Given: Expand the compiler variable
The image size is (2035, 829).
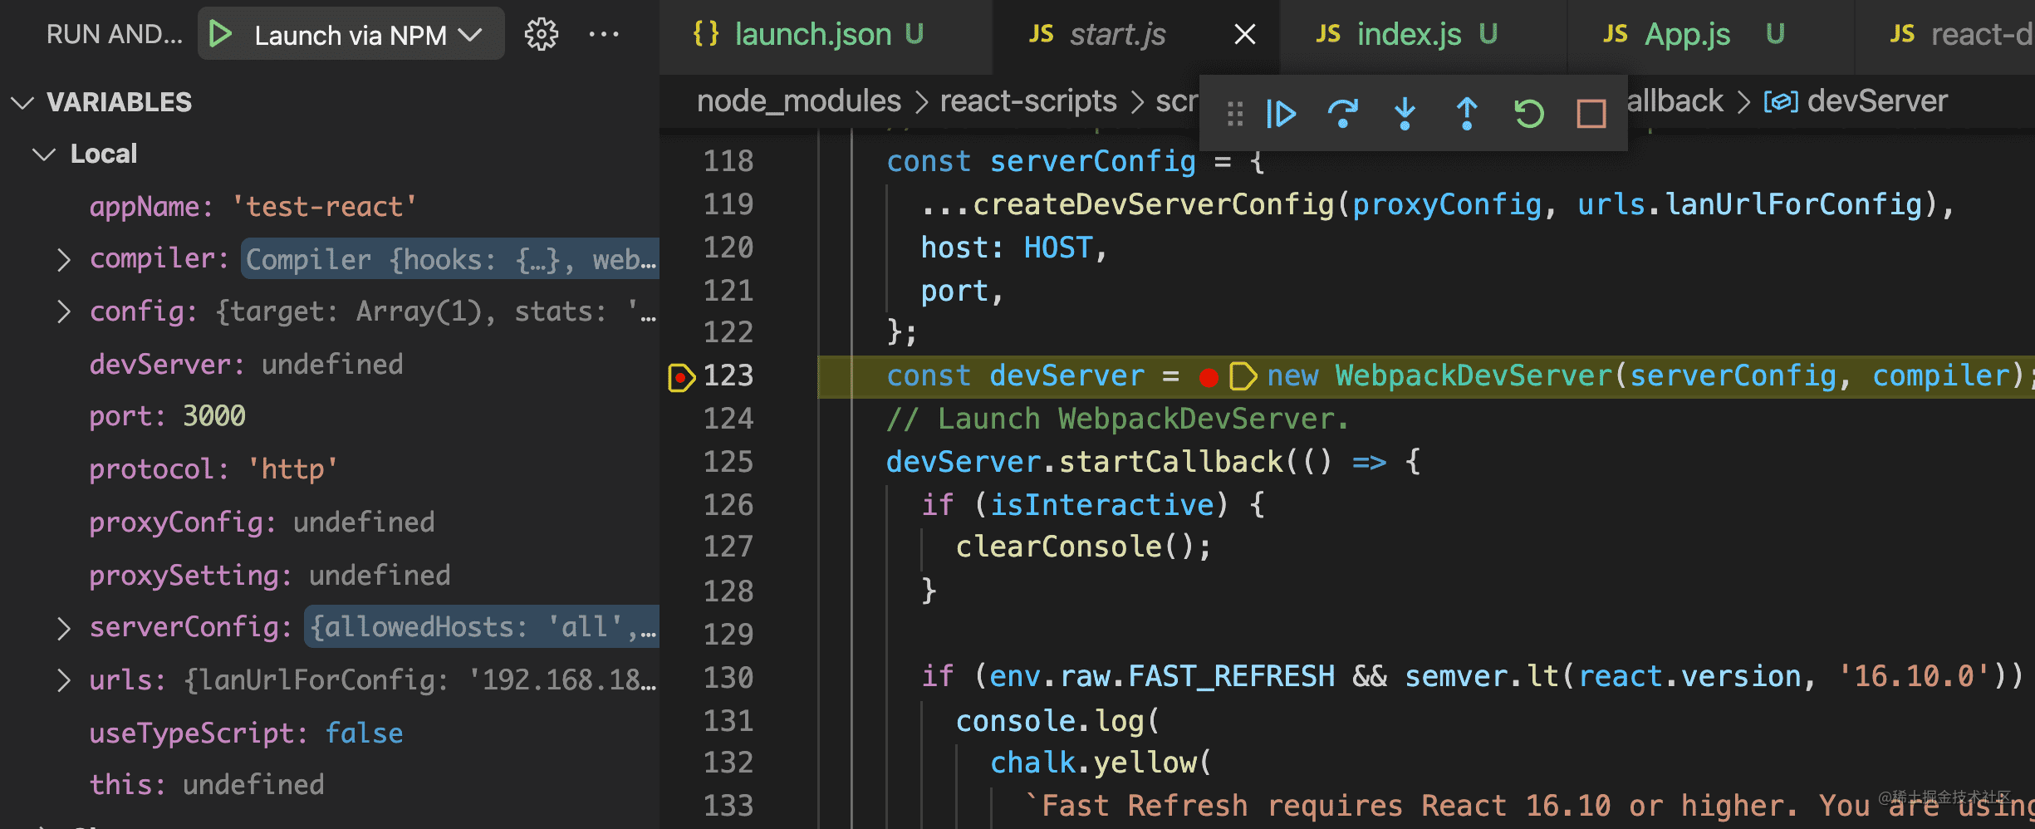Looking at the screenshot, I should coord(64,260).
